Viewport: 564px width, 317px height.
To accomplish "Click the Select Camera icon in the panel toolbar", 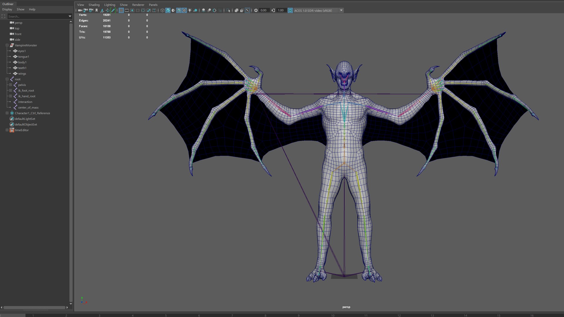I will coord(80,10).
